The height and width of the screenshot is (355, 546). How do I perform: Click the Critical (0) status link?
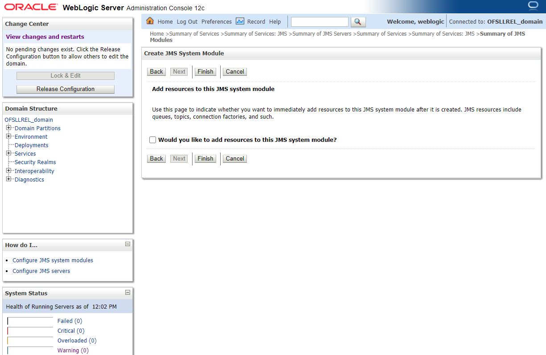(x=71, y=330)
